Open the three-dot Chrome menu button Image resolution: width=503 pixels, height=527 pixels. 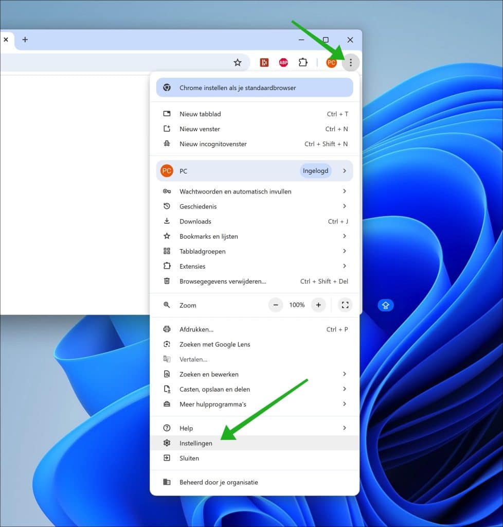(x=351, y=62)
